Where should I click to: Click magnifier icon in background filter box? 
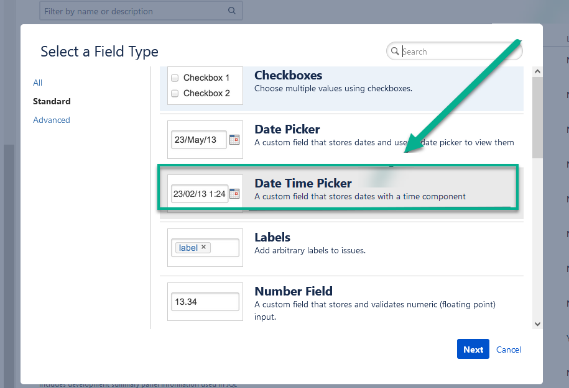coord(232,11)
